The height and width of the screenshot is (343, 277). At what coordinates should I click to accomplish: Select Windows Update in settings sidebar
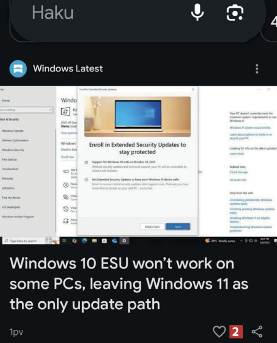tap(13, 131)
